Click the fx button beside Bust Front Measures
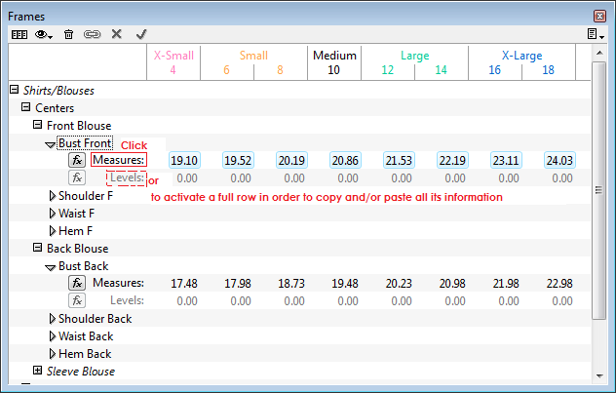 coord(77,160)
